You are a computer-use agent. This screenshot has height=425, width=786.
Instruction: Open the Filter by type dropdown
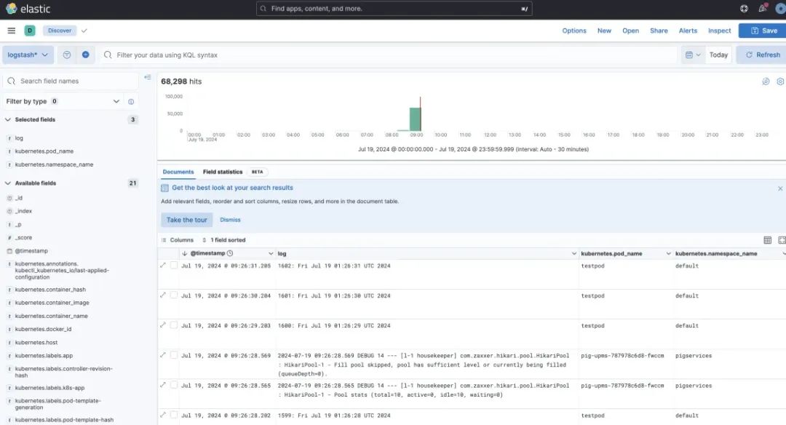[63, 101]
